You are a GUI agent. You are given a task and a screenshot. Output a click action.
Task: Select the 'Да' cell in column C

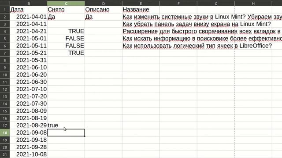(x=66, y=17)
